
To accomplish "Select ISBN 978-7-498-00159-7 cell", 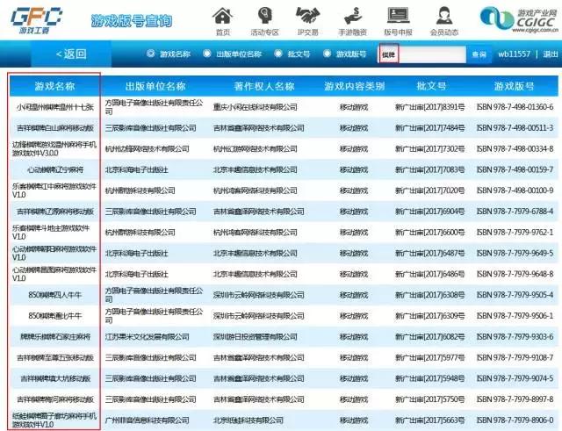I will click(x=515, y=169).
